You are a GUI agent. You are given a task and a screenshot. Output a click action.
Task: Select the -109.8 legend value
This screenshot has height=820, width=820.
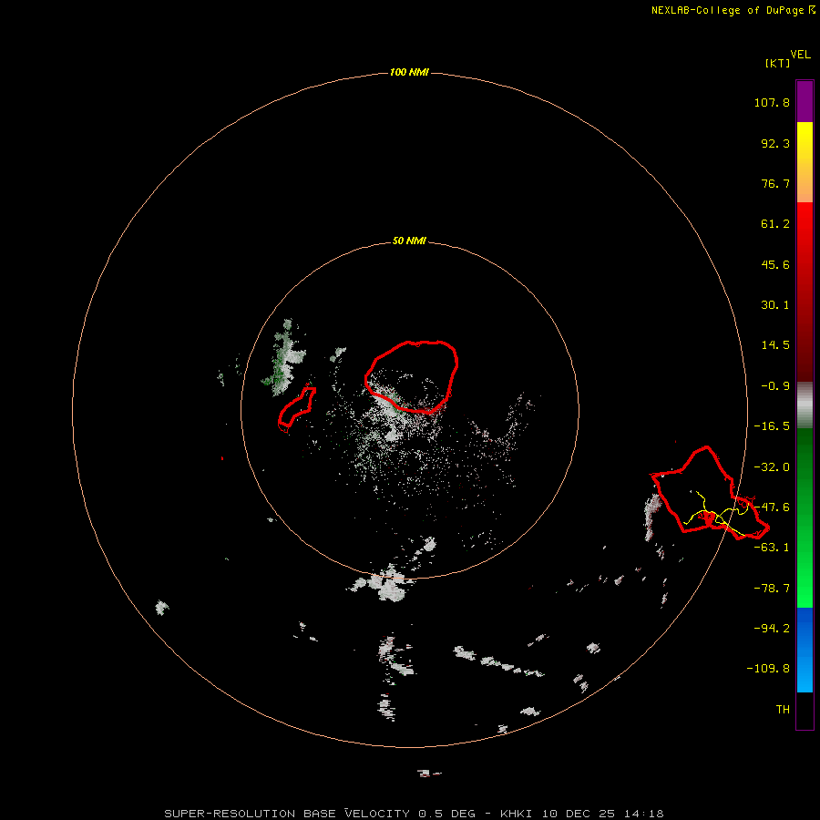pyautogui.click(x=768, y=669)
